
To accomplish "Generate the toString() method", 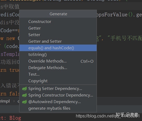I will [58, 55].
